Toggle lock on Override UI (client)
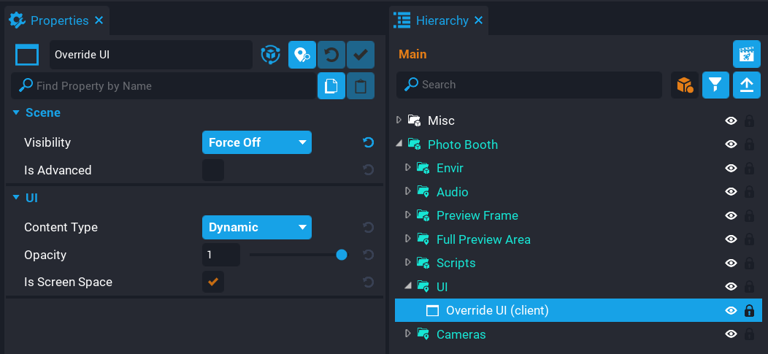The width and height of the screenshot is (768, 354). pos(749,311)
